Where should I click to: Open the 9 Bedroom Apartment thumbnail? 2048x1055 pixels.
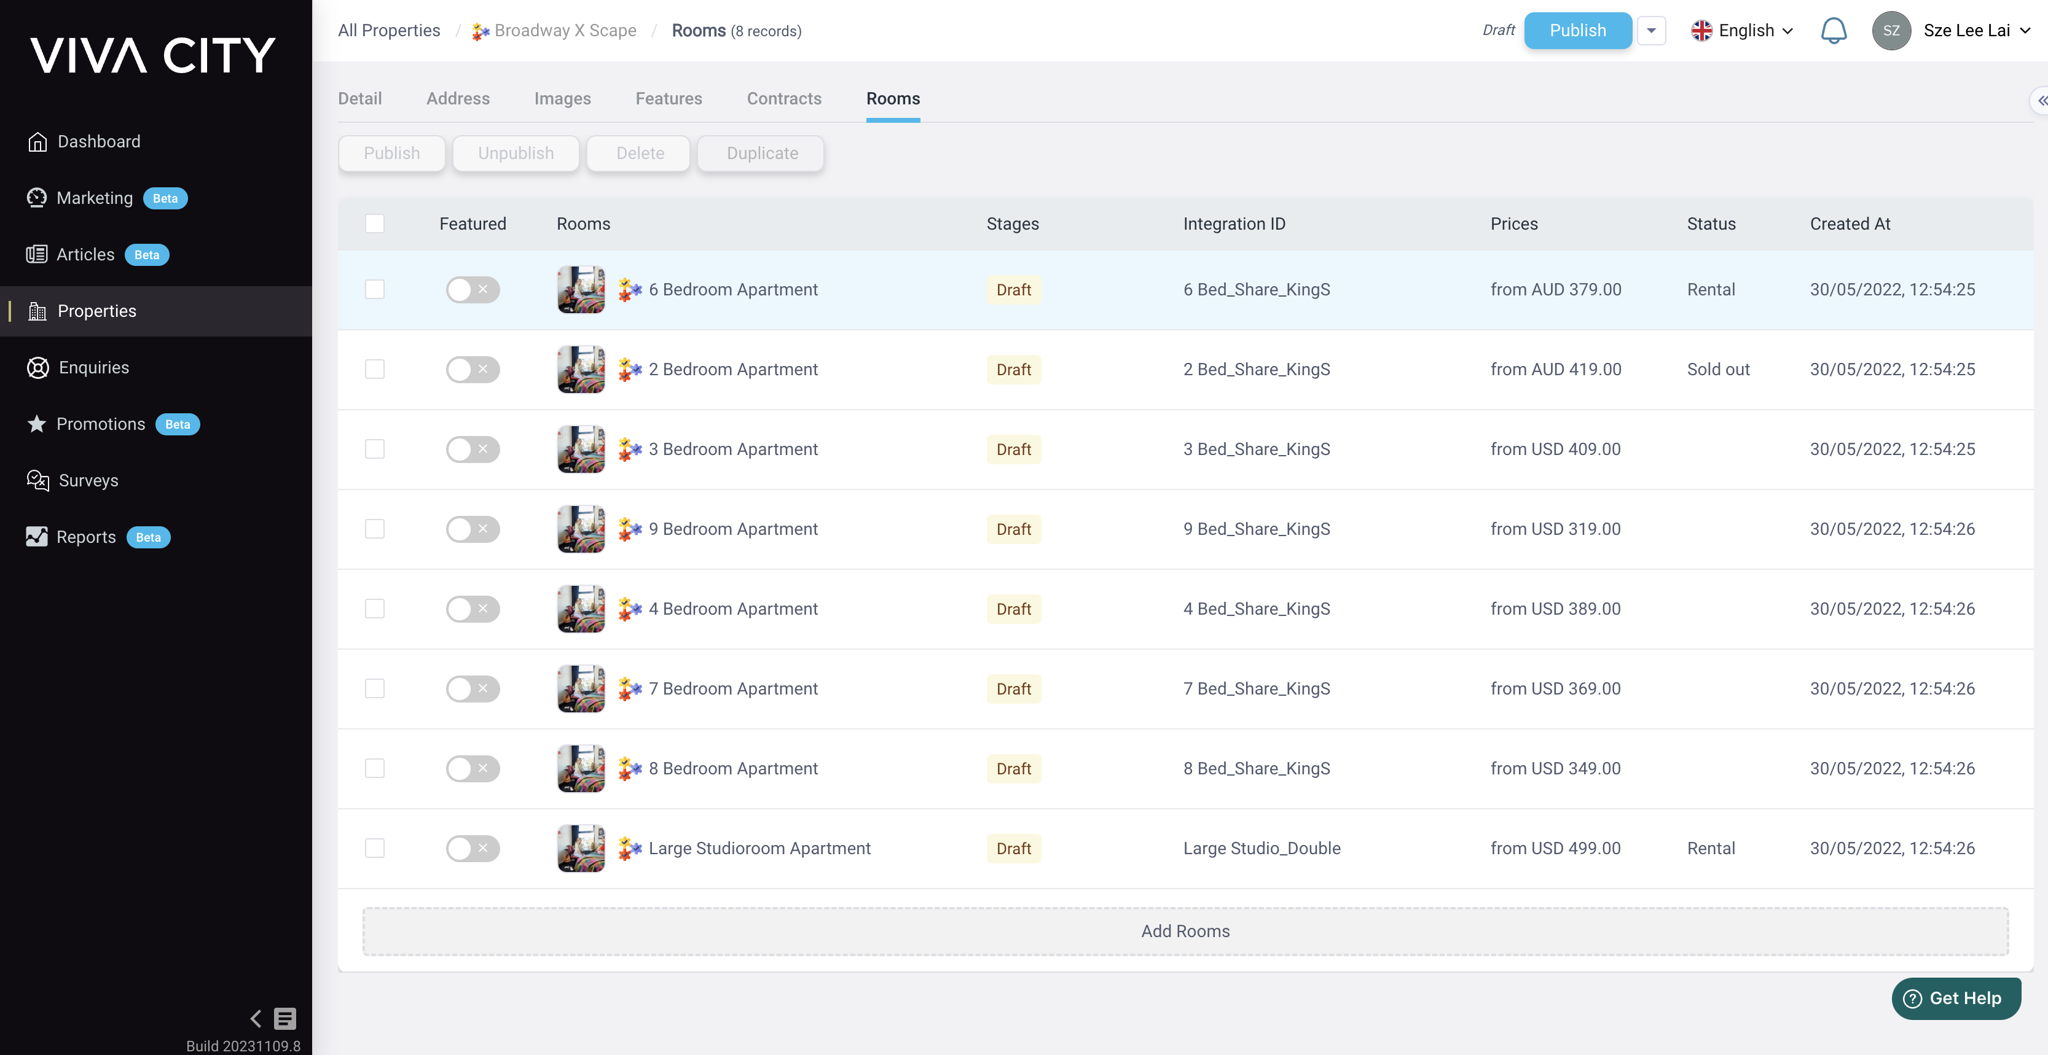581,529
